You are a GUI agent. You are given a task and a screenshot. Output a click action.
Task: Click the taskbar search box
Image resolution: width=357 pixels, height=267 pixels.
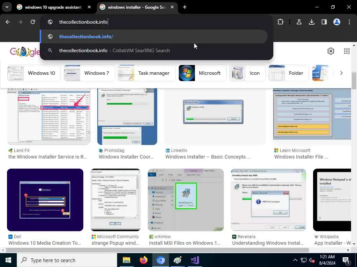pyautogui.click(x=67, y=260)
